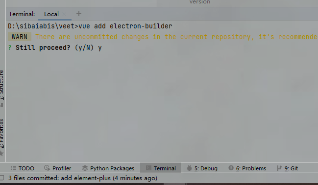Open the 6: Problems tool window
Viewport: 318px width, 185px height.
click(247, 168)
